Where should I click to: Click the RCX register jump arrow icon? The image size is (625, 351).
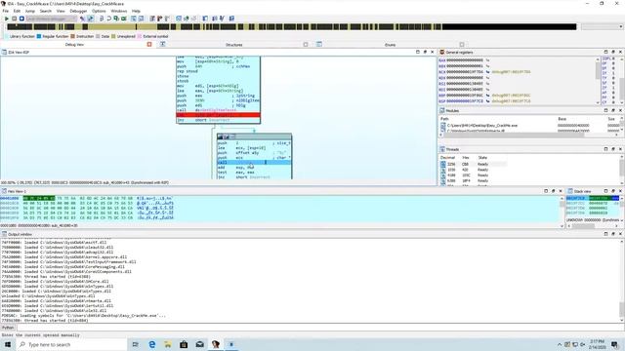click(x=488, y=72)
